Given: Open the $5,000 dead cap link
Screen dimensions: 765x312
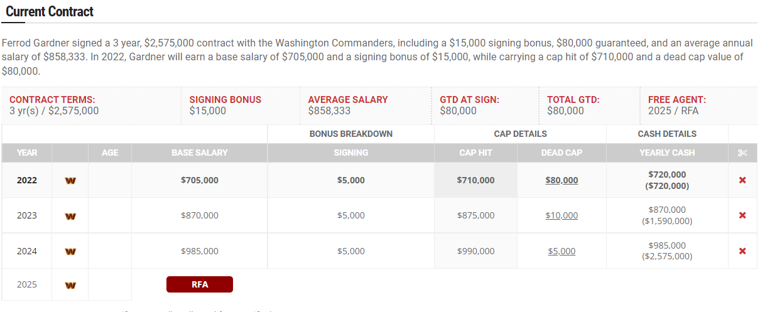Looking at the screenshot, I should (x=562, y=251).
